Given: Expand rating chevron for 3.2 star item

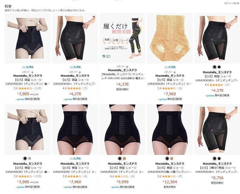Looking at the screenshot, I should pyautogui.click(x=177, y=176).
